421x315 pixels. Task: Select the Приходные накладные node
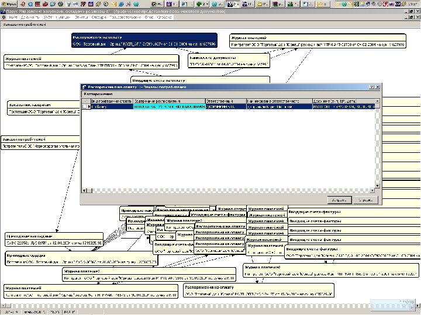(x=54, y=240)
